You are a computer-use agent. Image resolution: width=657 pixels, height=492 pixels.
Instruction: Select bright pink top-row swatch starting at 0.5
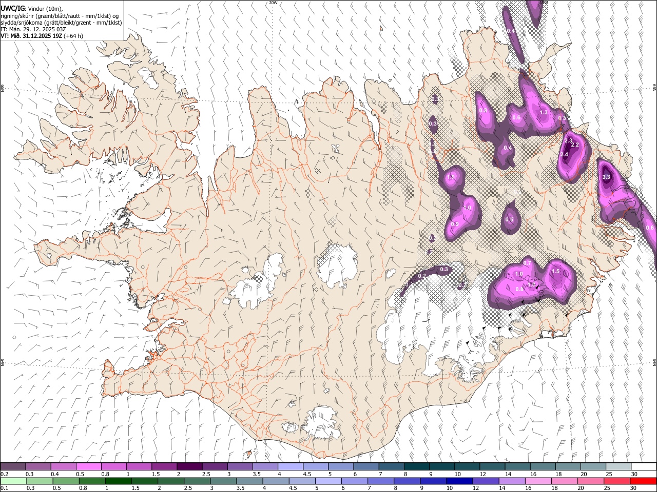[x=88, y=466]
